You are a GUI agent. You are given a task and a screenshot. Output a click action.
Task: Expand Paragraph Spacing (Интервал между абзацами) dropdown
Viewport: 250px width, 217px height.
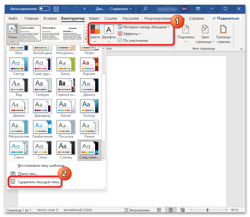point(144,27)
